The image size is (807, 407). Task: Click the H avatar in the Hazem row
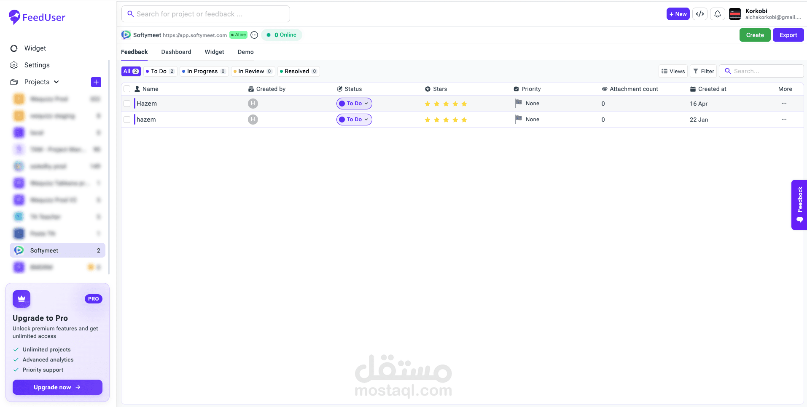[253, 104]
